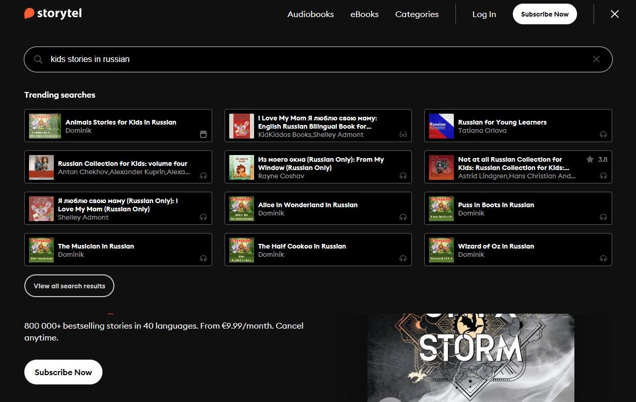Click the '3.8' rating value
Screen dimensions: 636x402
tap(603, 160)
